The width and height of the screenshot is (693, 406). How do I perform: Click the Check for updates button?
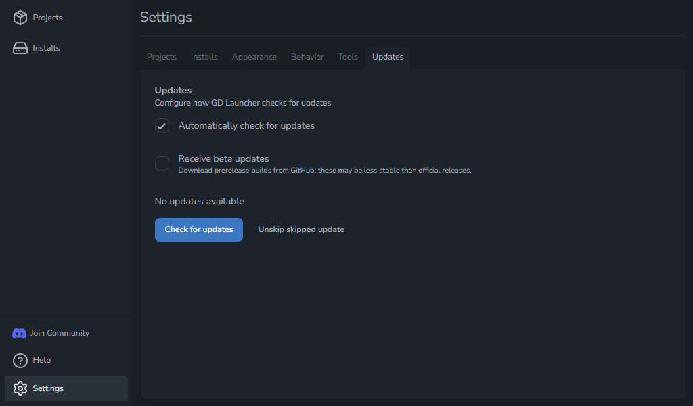(199, 229)
